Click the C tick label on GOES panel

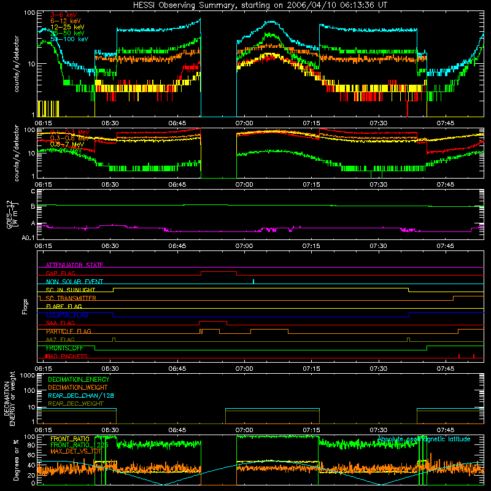pos(33,191)
